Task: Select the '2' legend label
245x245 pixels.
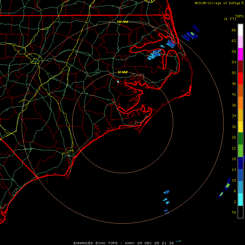Action: tap(235, 202)
